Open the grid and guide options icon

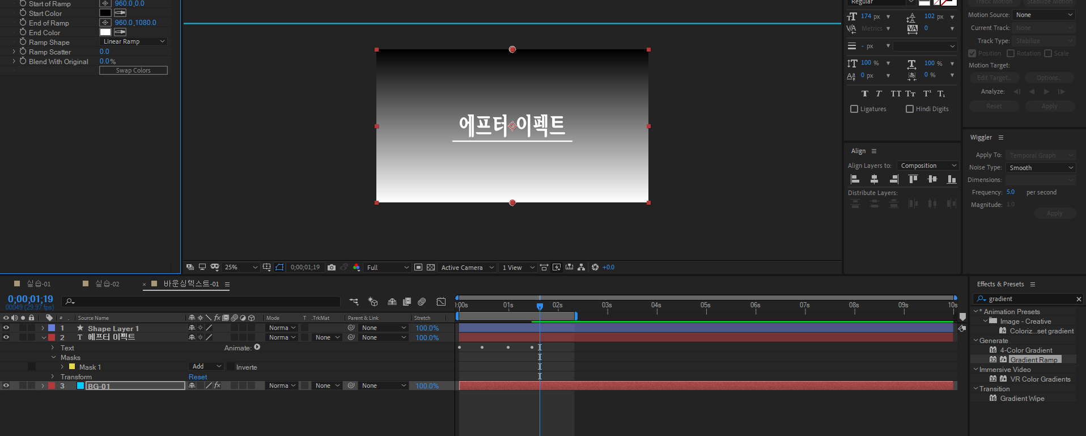[x=266, y=267]
